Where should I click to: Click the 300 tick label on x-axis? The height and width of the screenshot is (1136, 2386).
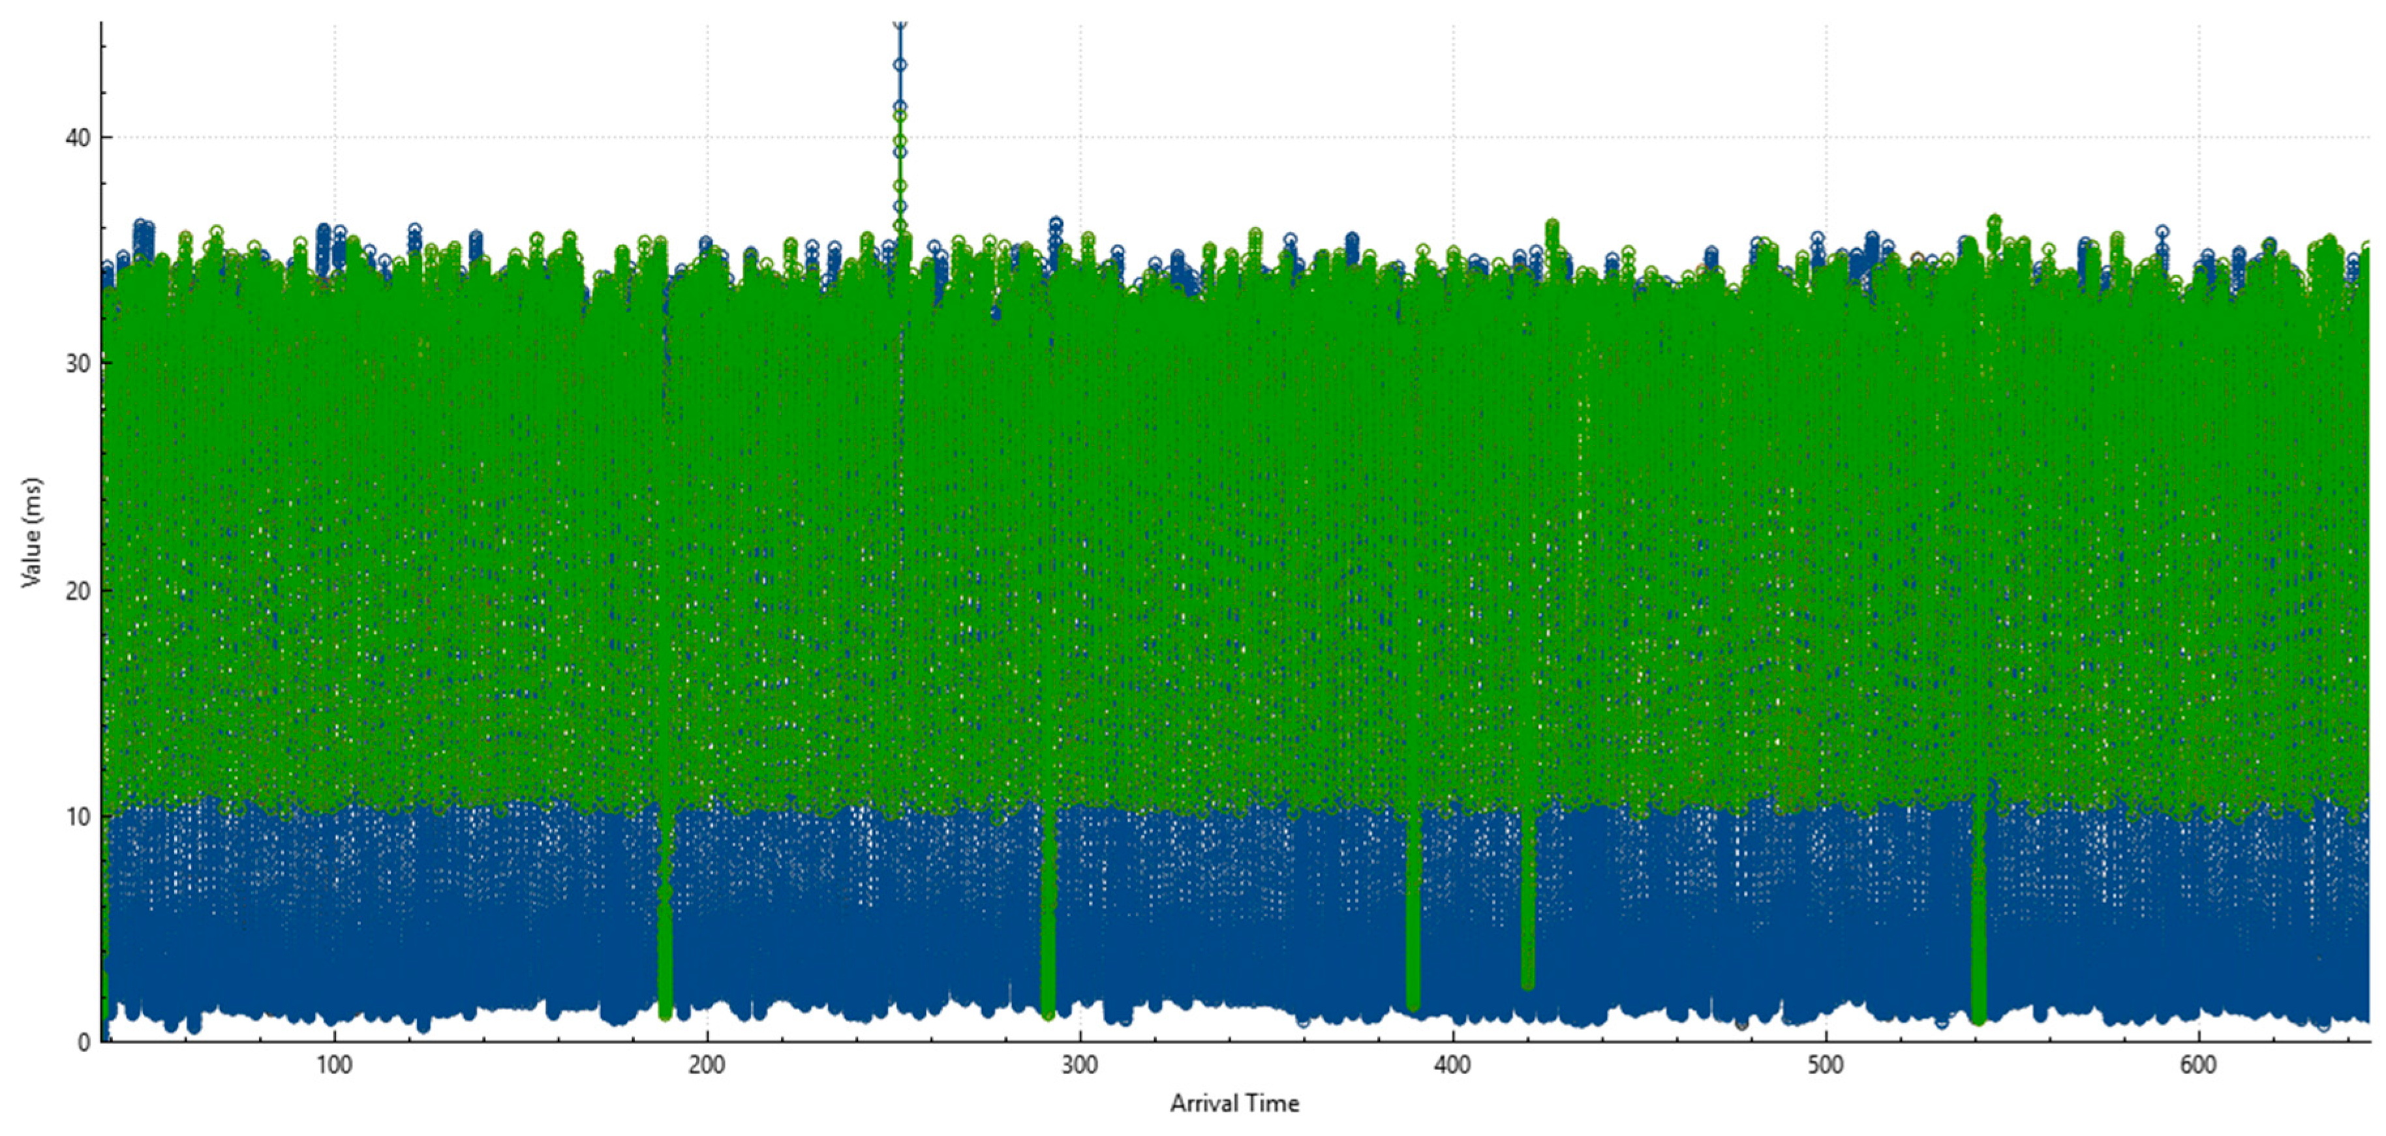click(x=1080, y=1066)
